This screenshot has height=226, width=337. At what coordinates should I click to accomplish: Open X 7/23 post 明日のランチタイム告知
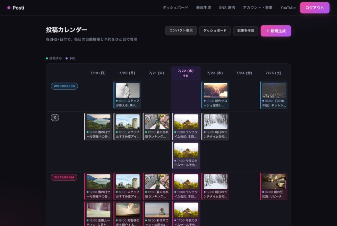point(215,126)
